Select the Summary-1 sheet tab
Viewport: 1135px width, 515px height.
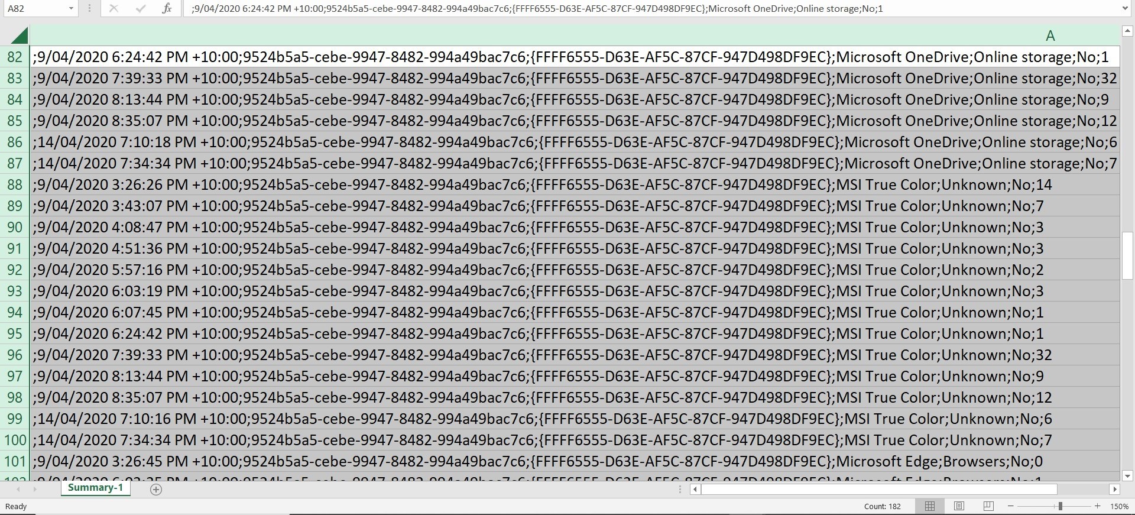(x=95, y=487)
